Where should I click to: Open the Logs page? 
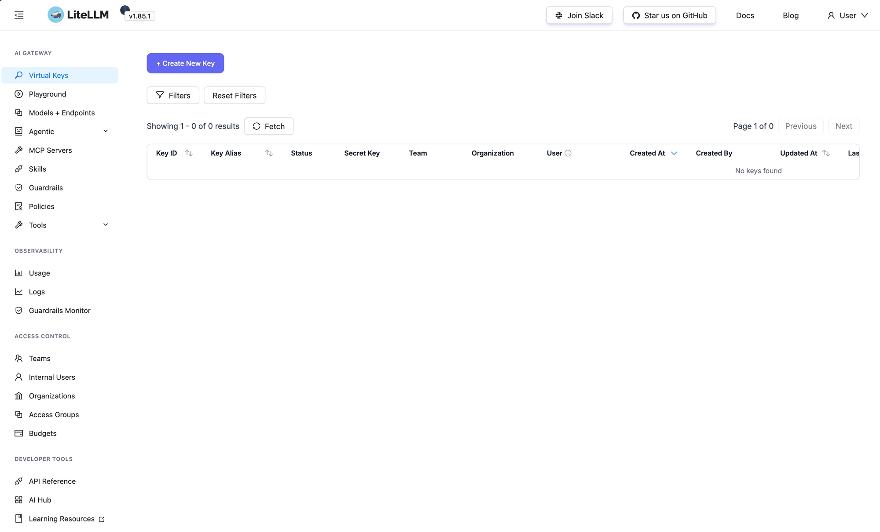point(60,292)
